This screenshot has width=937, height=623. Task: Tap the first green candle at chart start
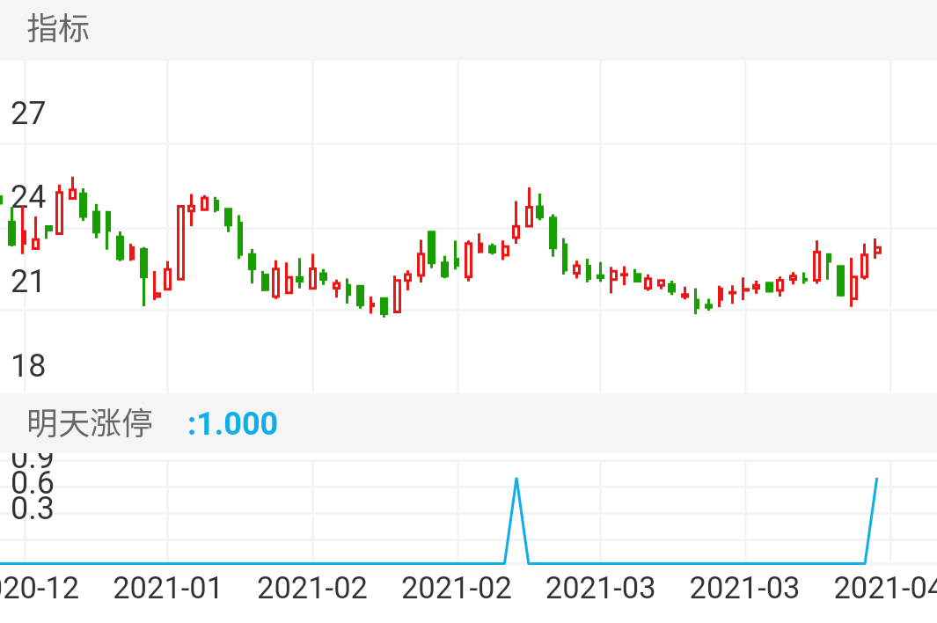pos(11,233)
